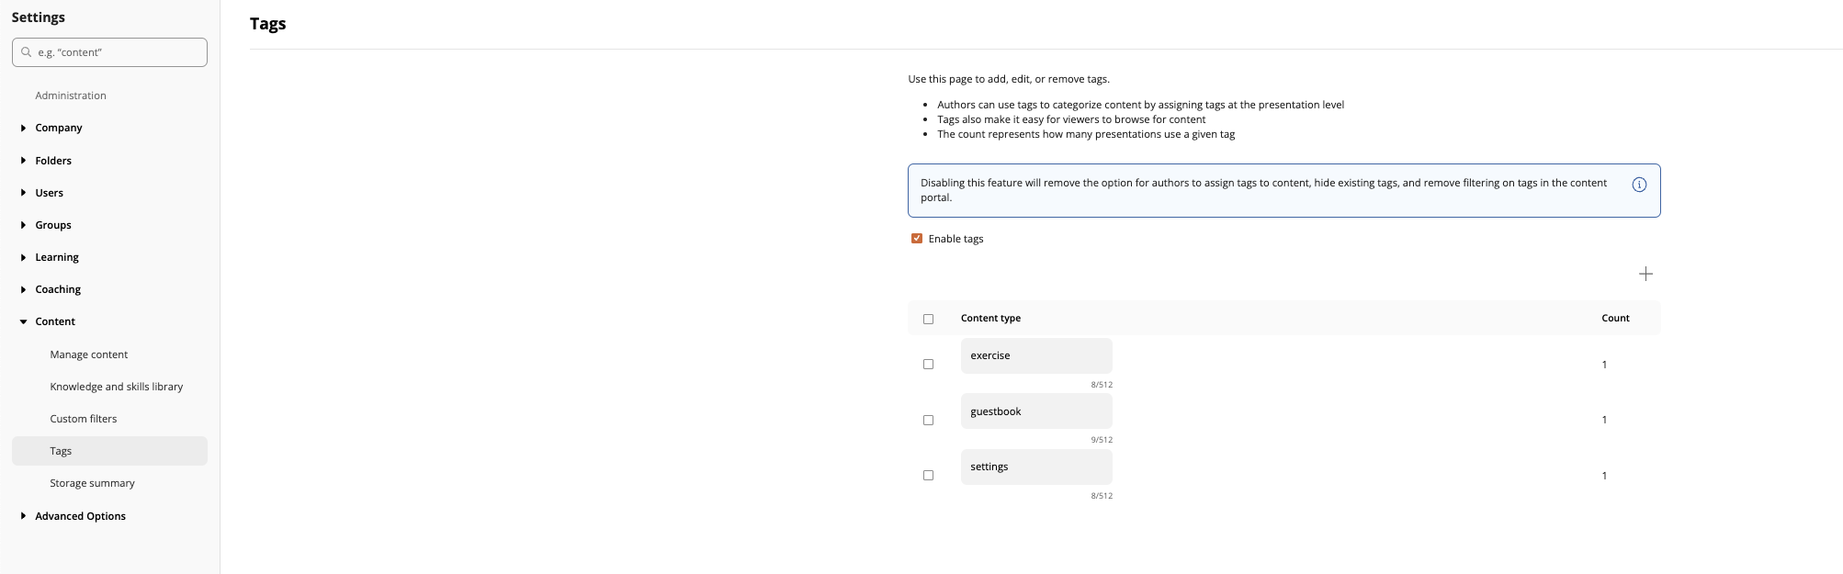The height and width of the screenshot is (574, 1843).
Task: Expand the Company section
Action: (x=24, y=128)
